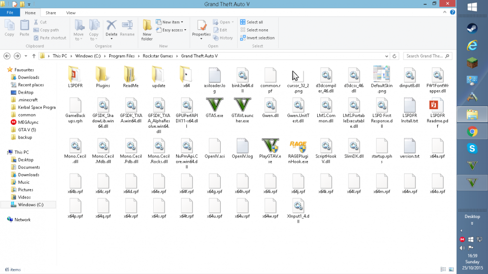Select the OpenIV.log file
This screenshot has width=488, height=274.
pyautogui.click(x=242, y=146)
